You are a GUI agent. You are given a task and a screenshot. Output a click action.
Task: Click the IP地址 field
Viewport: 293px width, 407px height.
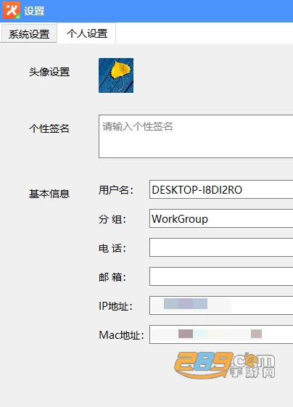[221, 305]
